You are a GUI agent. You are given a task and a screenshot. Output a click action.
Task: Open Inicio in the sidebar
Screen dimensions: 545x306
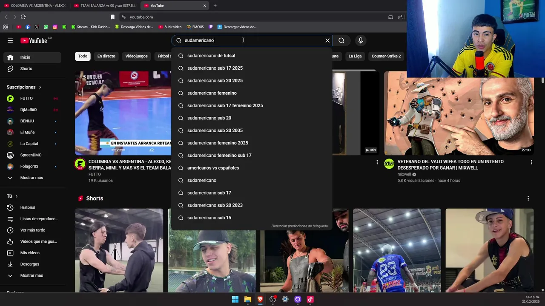tap(32, 57)
